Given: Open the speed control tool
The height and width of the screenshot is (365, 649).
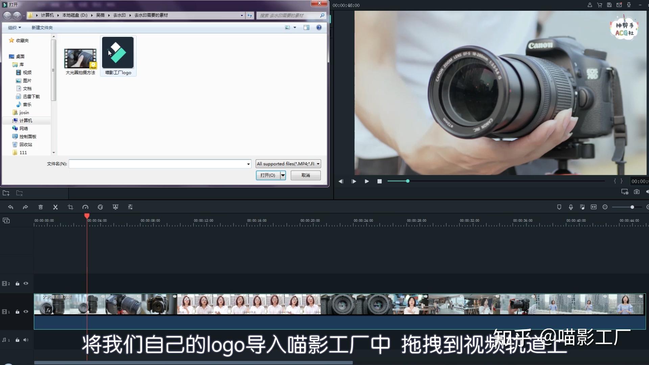Looking at the screenshot, I should point(85,207).
